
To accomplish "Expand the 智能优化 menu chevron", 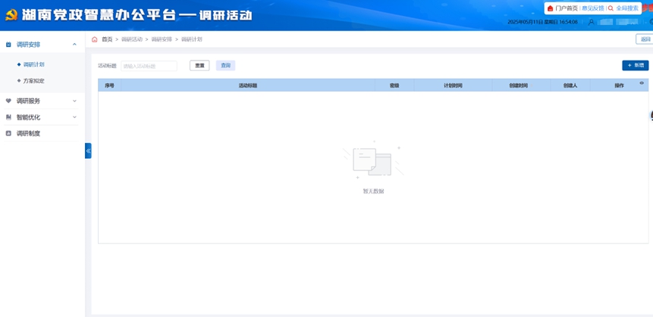I will coord(74,117).
